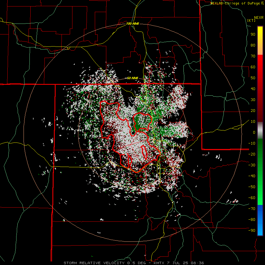This screenshot has height=265, width=265.
Task: Click the -70 knot scale label
Action: [x=252, y=209]
